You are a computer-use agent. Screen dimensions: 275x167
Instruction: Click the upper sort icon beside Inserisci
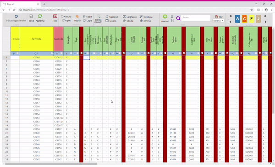[172, 17]
